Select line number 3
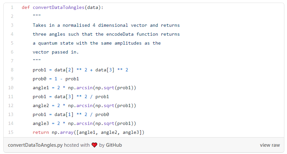Image resolution: width=287 pixels, height=154 pixels. [12, 25]
